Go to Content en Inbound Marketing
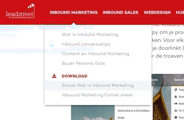Viewport: 184px width, 120px height. pyautogui.click(x=95, y=54)
